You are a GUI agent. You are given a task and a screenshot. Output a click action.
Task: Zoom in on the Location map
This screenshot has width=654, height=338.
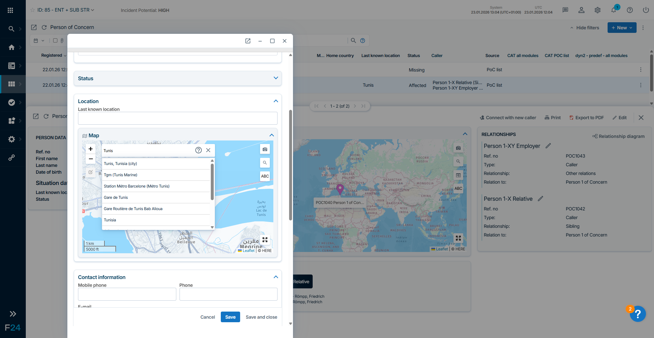point(91,149)
